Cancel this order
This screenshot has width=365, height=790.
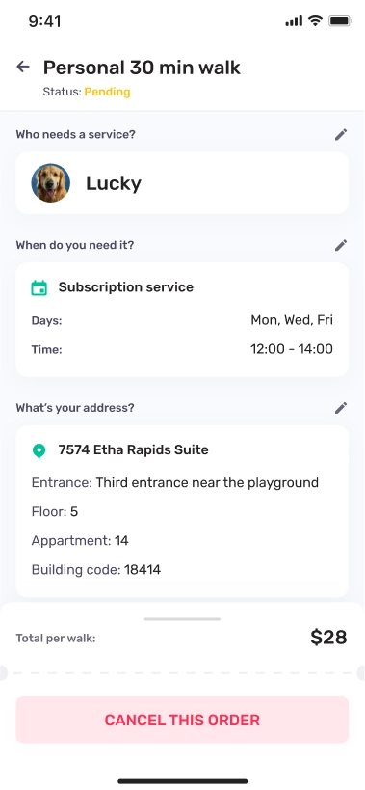pyautogui.click(x=182, y=720)
